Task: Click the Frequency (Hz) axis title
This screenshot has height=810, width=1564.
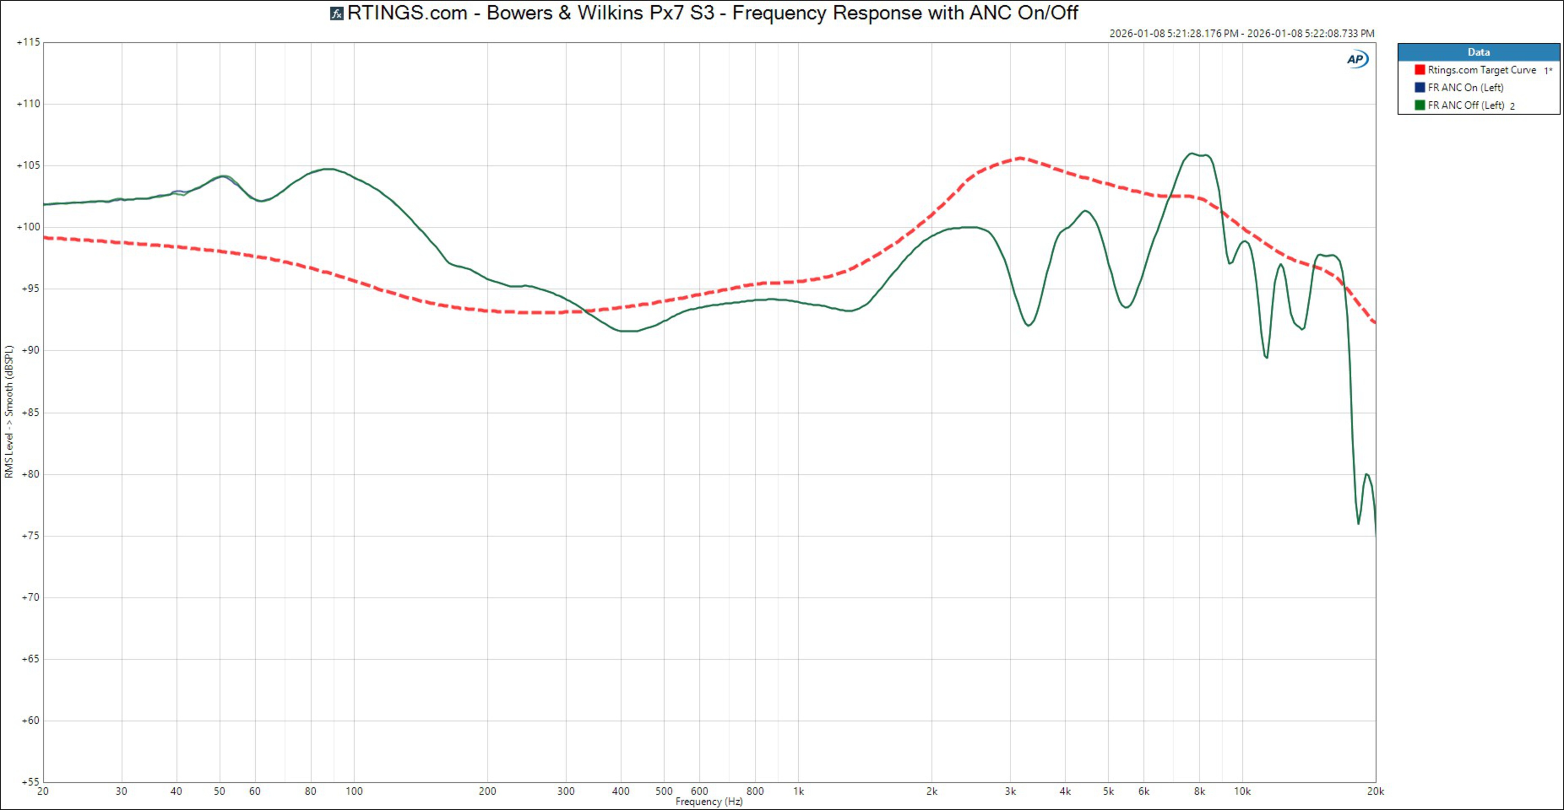Action: [x=709, y=801]
